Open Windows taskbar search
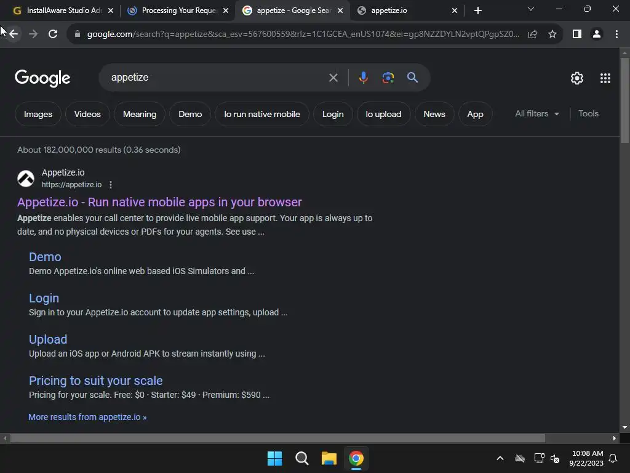This screenshot has height=473, width=630. (x=301, y=458)
